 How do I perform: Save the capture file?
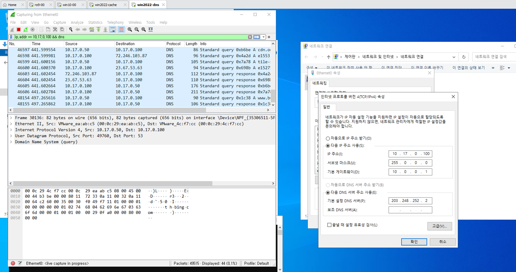point(48,30)
